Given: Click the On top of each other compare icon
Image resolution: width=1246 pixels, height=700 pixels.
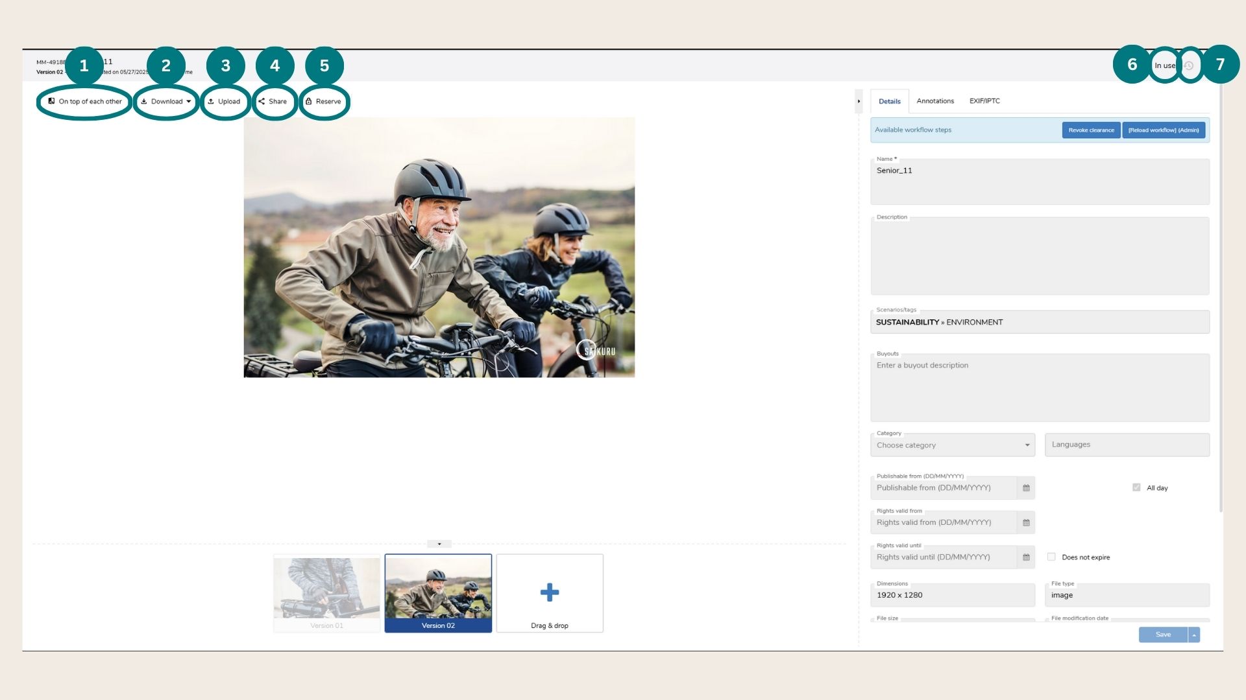Looking at the screenshot, I should tap(52, 101).
